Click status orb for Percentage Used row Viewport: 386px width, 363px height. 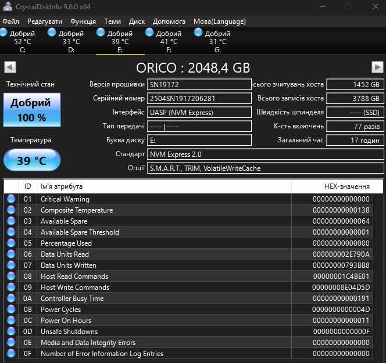click(x=11, y=243)
